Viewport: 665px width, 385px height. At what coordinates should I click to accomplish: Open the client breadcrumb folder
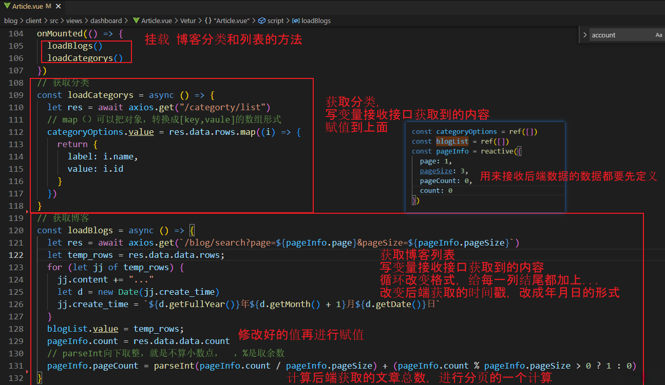point(33,21)
